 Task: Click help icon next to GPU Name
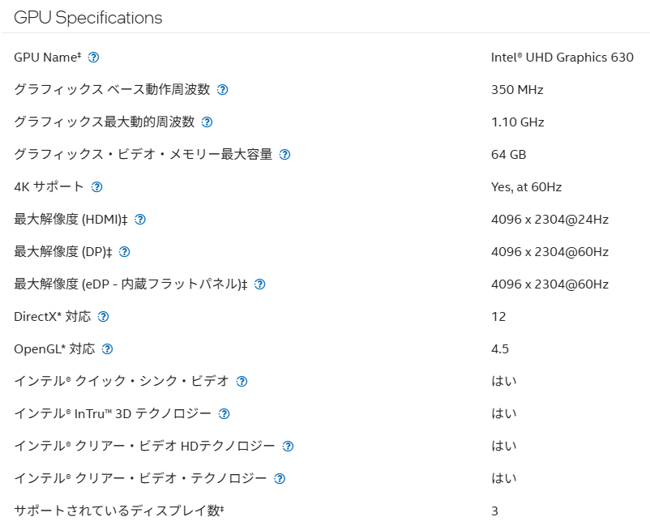[94, 58]
